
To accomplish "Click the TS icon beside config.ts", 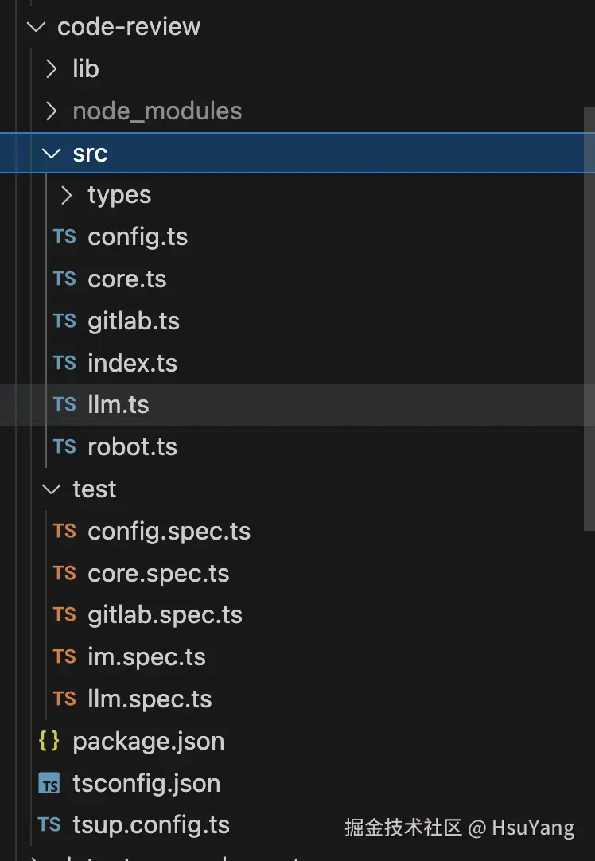I will pos(64,237).
